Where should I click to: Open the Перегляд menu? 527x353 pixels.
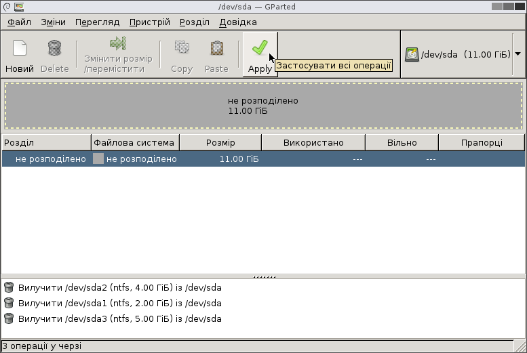click(x=97, y=22)
